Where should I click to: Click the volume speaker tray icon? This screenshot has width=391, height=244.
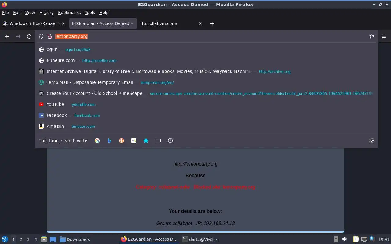tap(345, 239)
